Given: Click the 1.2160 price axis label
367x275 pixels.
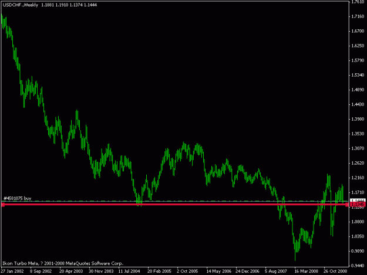Looking at the screenshot, I should pyautogui.click(x=358, y=178).
